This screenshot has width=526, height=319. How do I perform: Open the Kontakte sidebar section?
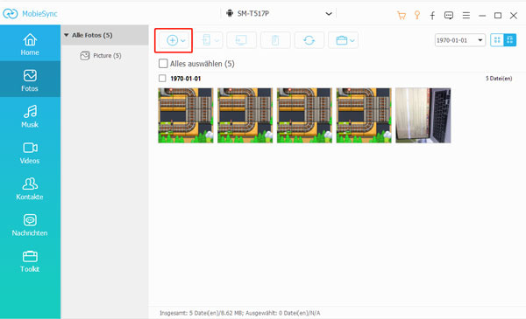tap(30, 188)
